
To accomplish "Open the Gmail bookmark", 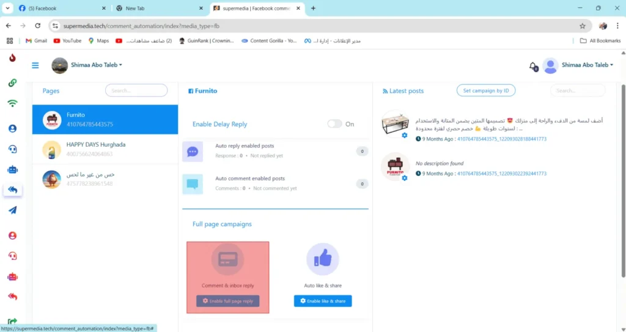I will (x=36, y=41).
